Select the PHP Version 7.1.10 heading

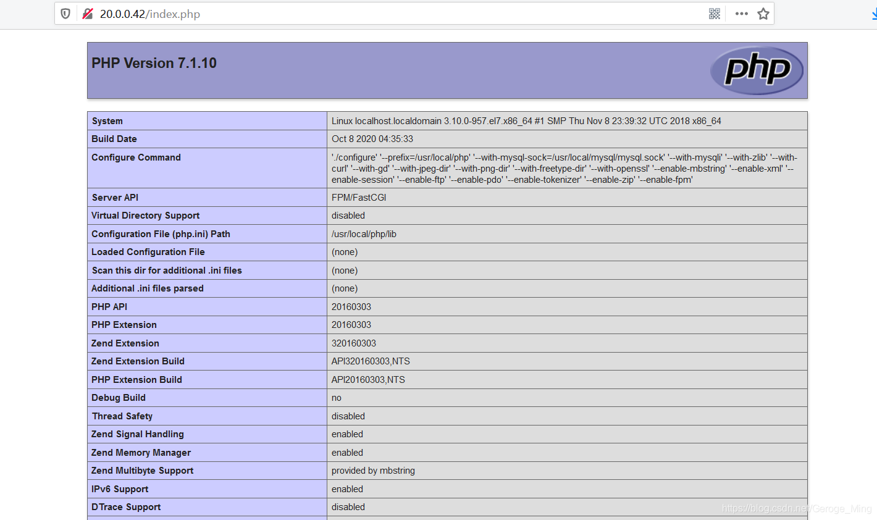(x=154, y=63)
